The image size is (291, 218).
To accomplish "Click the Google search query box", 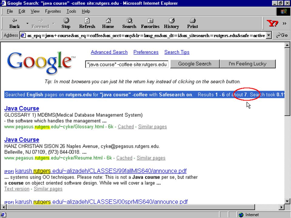I will (127, 64).
